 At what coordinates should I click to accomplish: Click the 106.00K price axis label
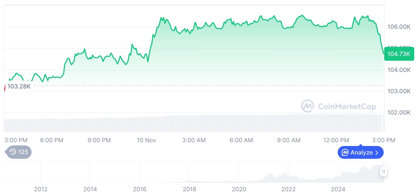399,27
